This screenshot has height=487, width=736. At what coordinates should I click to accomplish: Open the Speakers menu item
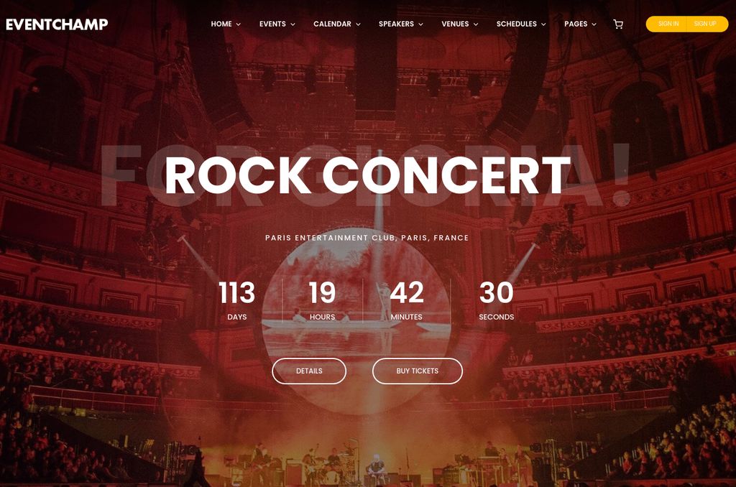tap(396, 24)
